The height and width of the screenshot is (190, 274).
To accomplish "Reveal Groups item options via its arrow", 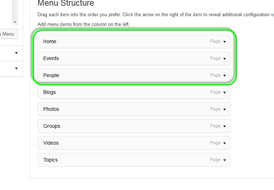I will pos(225,126).
